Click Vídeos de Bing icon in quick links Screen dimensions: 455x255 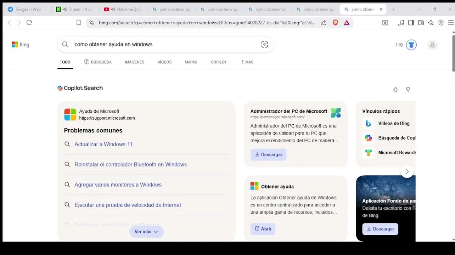click(369, 123)
